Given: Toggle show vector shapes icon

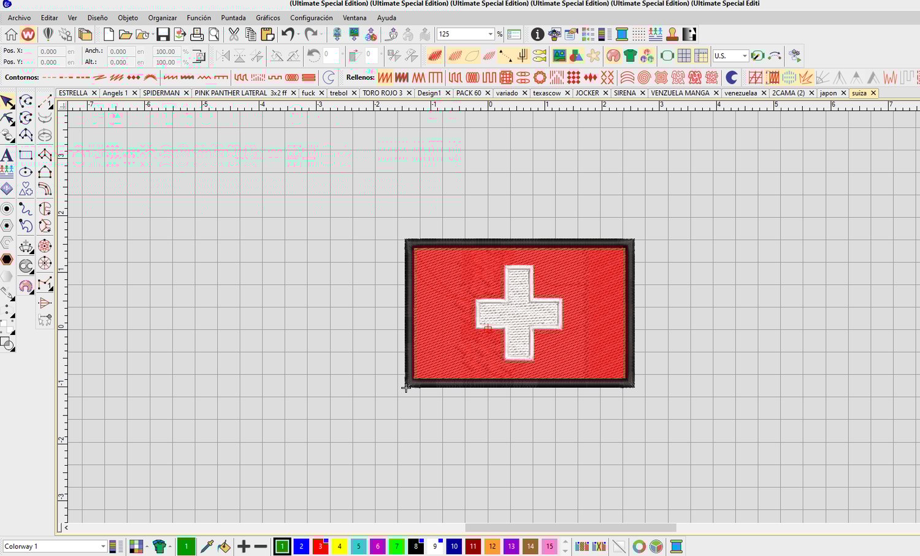Looking at the screenshot, I should click(x=576, y=56).
